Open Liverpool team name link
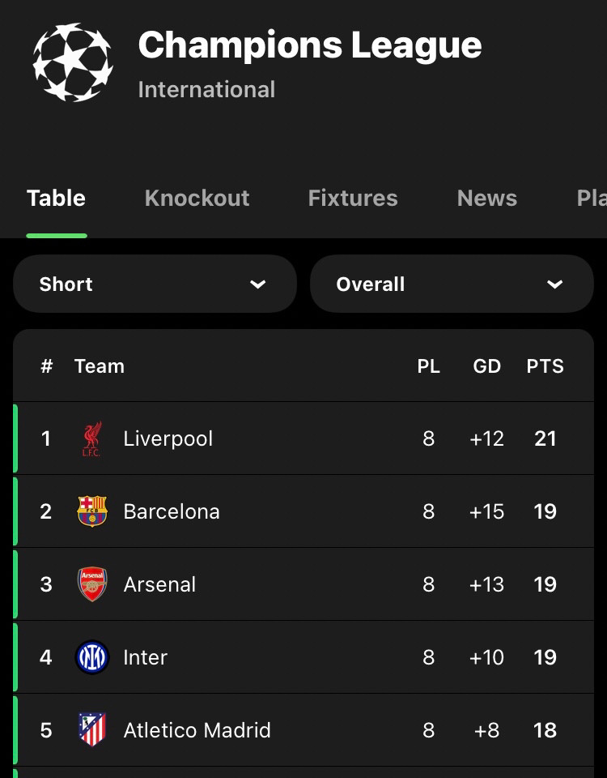The image size is (607, 778). (168, 438)
